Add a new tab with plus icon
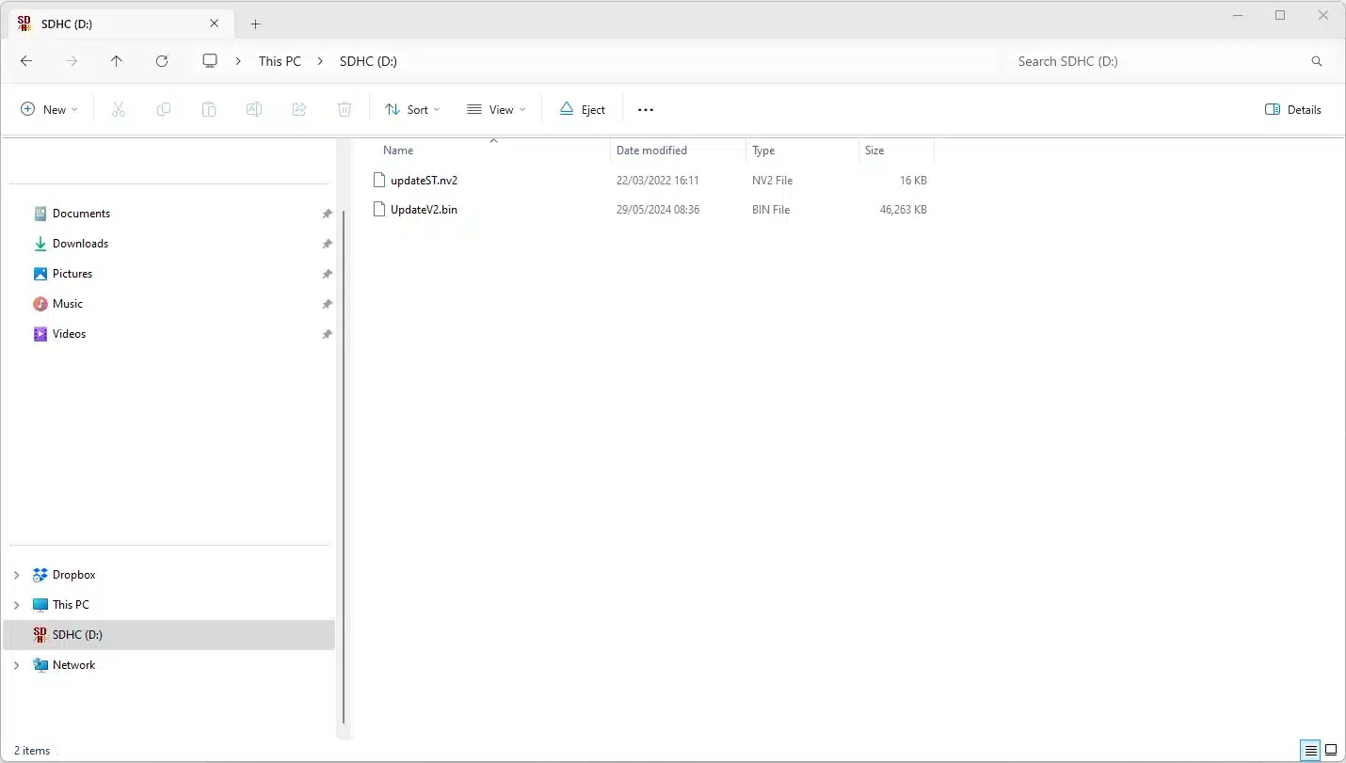Viewport: 1346px width, 763px height. point(255,24)
